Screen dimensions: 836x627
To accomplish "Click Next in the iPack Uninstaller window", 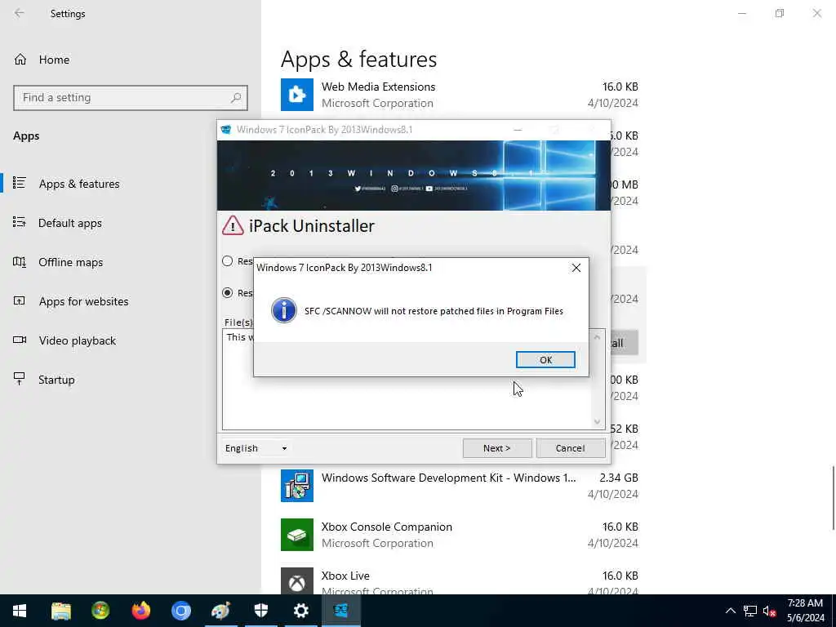I will pyautogui.click(x=497, y=448).
